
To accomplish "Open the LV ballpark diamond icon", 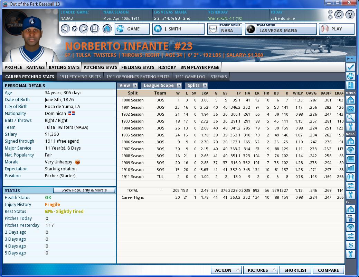I will click(x=350, y=227).
